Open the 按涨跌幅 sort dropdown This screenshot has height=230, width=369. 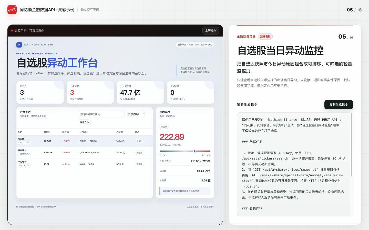pyautogui.click(x=135, y=114)
